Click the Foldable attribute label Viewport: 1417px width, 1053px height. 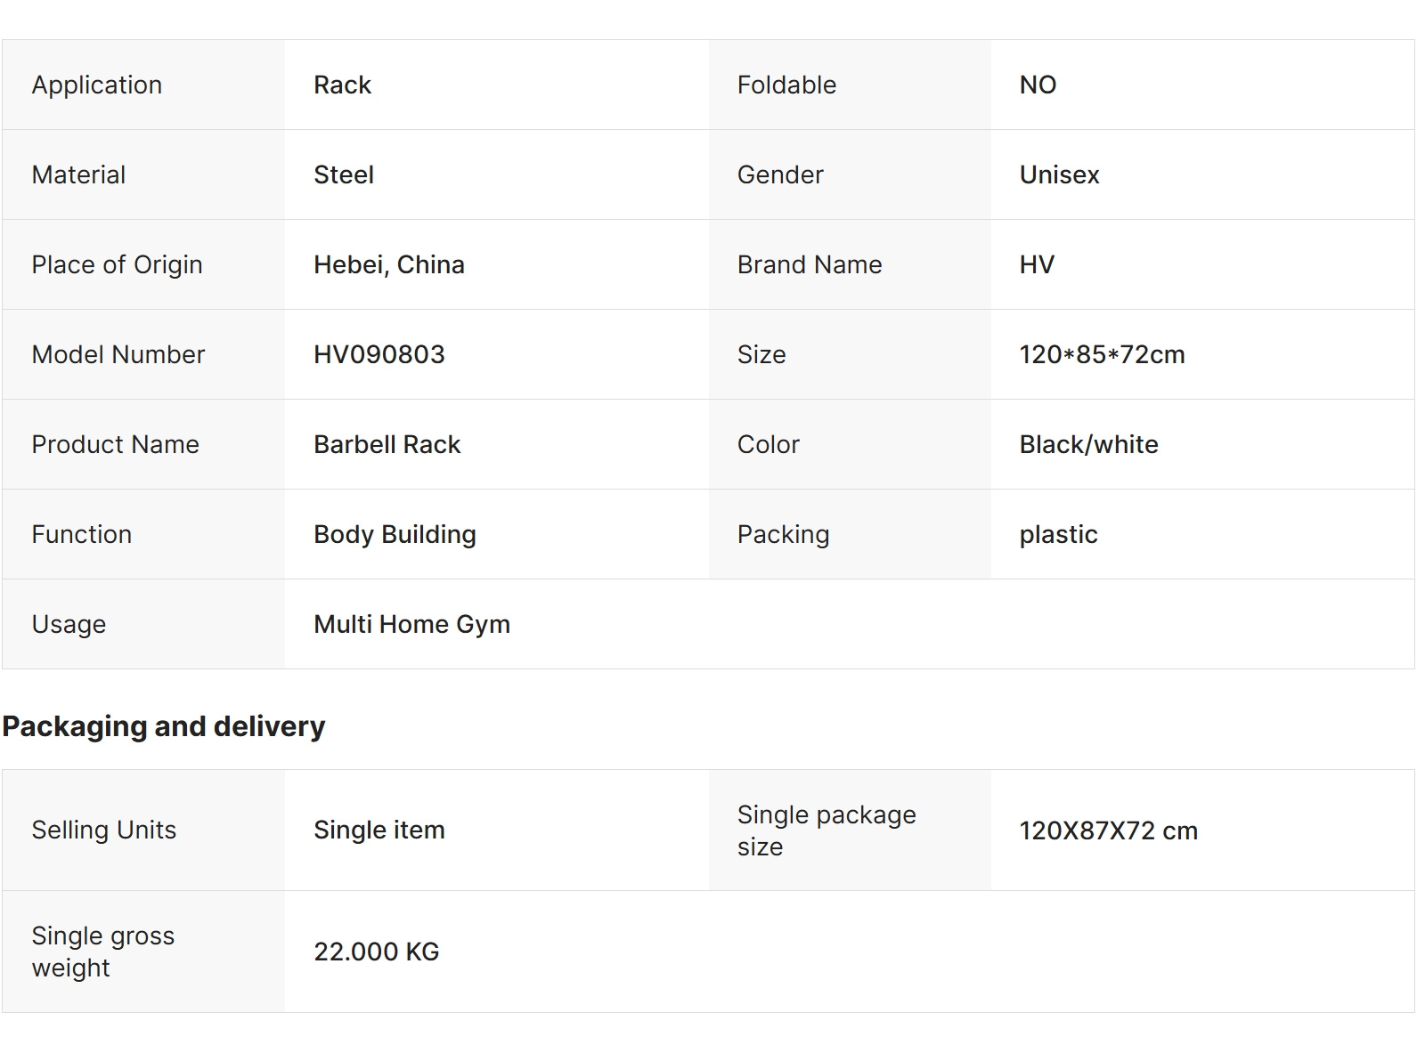[x=786, y=85]
